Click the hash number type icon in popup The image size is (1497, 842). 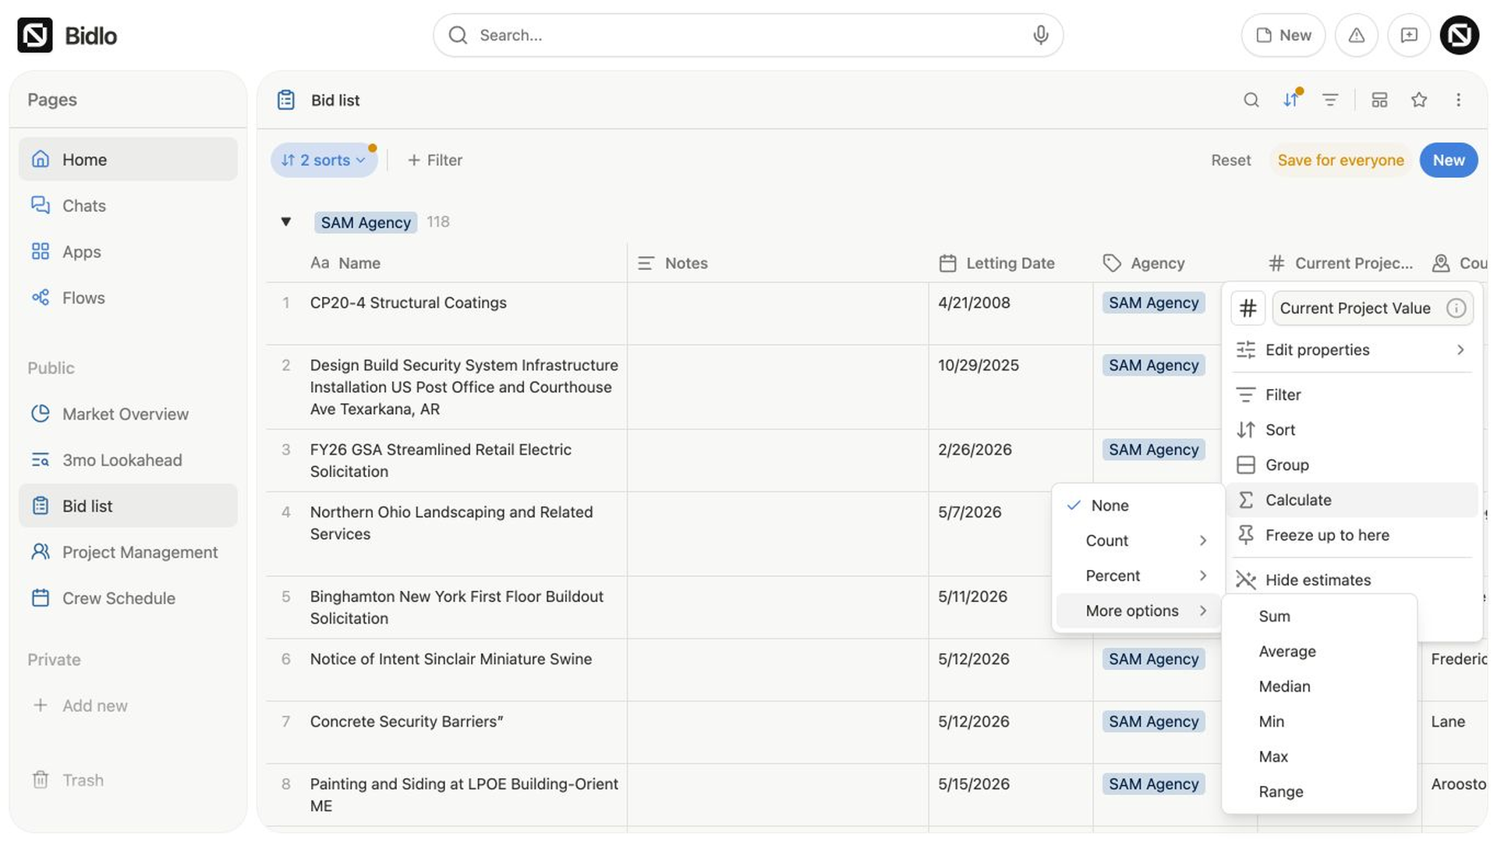[x=1247, y=308]
